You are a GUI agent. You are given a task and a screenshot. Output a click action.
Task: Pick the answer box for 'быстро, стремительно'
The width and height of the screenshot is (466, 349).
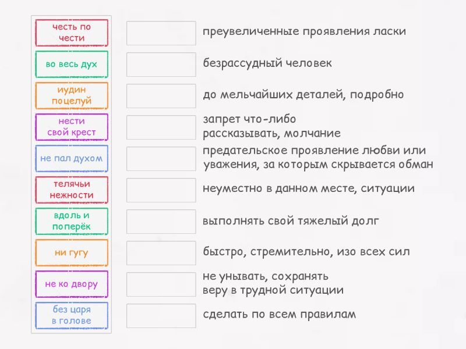(x=161, y=252)
